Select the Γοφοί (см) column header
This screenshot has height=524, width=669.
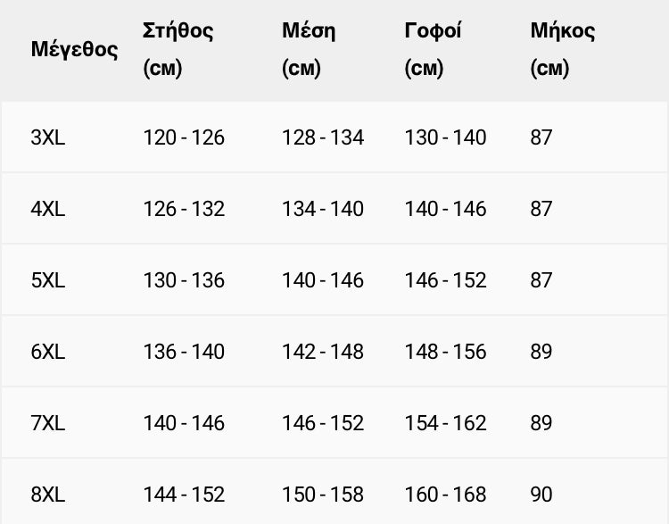point(433,49)
